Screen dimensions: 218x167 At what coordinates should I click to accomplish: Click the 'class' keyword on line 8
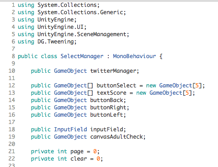click(x=49, y=56)
